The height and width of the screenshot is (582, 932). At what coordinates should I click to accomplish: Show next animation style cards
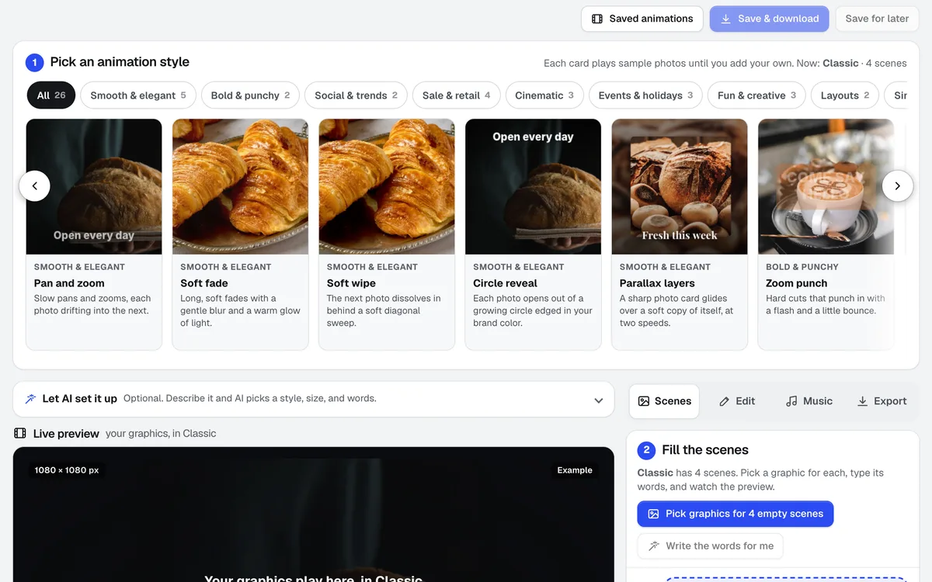coord(898,186)
